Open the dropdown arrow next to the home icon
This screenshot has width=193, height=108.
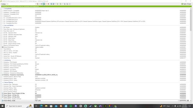tap(39, 4)
